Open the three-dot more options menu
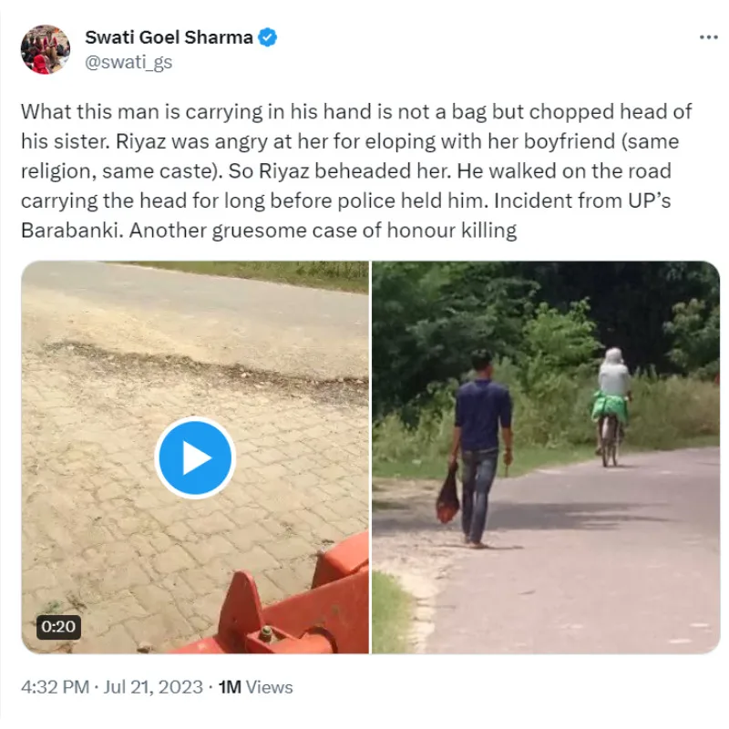This screenshot has width=729, height=729. [x=708, y=37]
